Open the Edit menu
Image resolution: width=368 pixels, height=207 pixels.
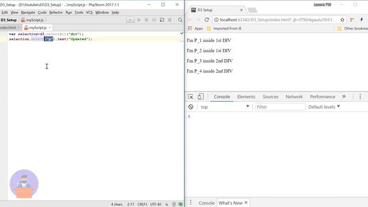tap(5, 13)
